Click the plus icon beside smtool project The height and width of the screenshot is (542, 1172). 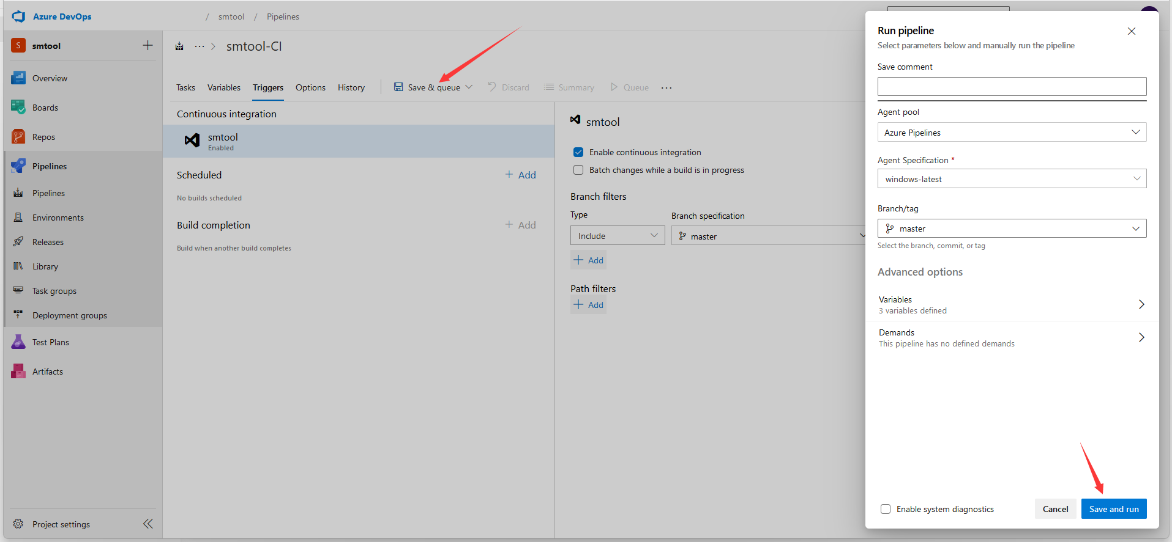click(147, 45)
